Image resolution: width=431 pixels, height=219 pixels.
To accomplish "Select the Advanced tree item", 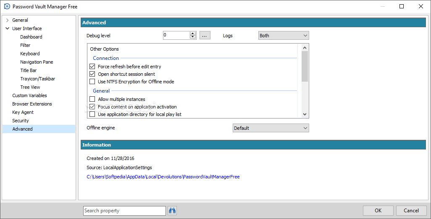I will (x=39, y=129).
